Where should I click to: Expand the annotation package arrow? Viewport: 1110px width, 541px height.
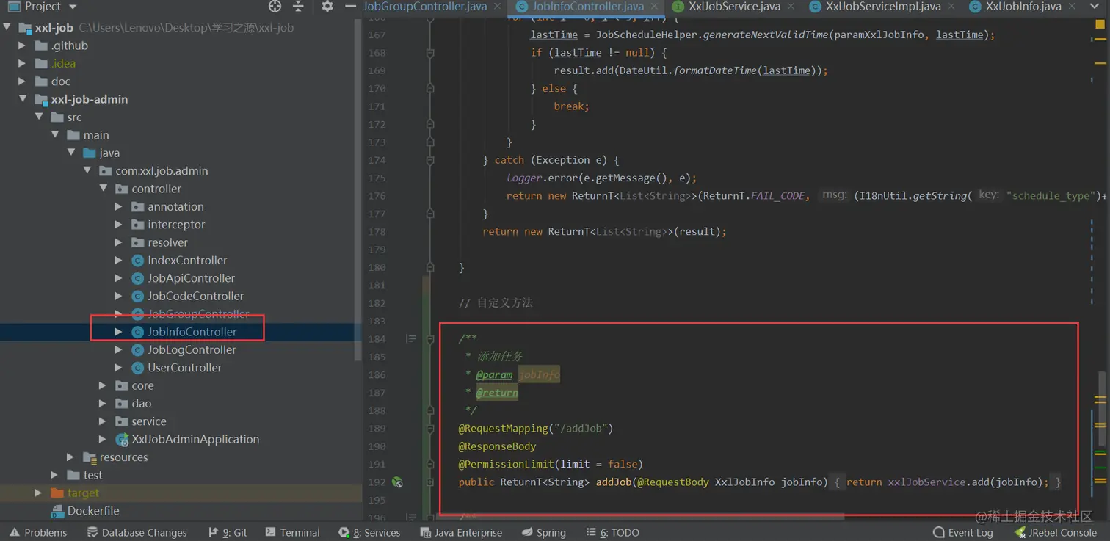tap(119, 206)
